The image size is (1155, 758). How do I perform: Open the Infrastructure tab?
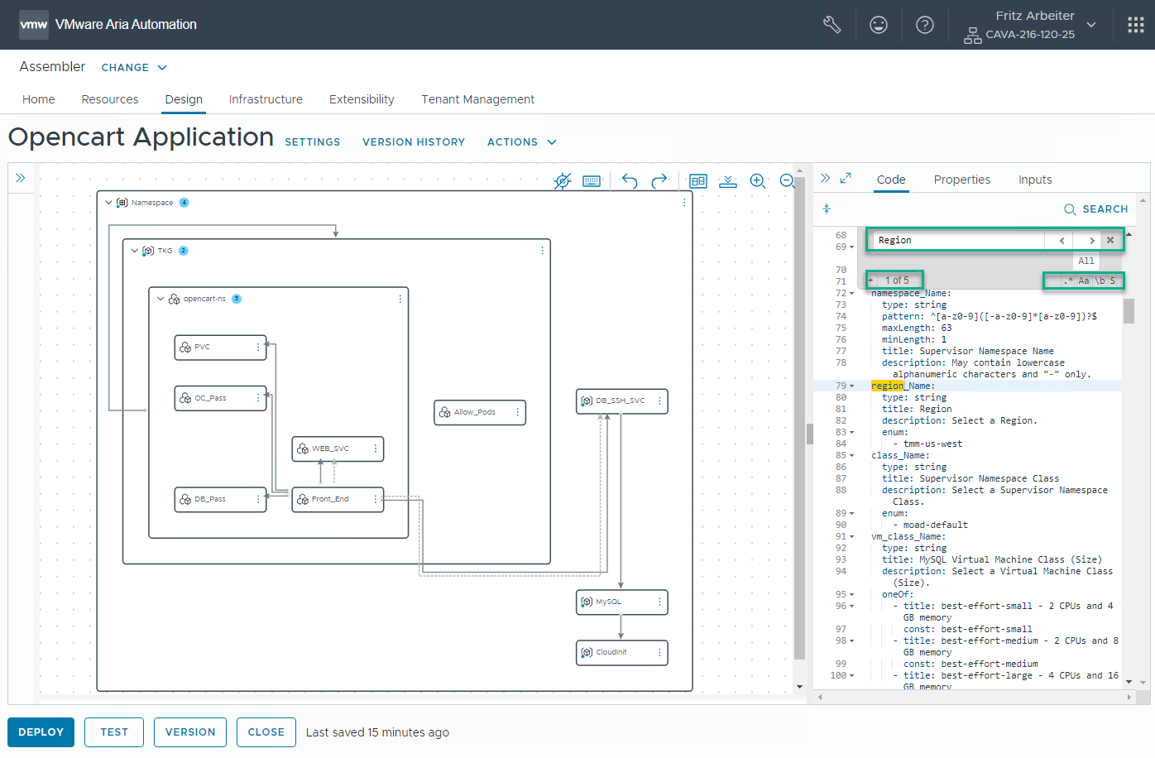266,99
